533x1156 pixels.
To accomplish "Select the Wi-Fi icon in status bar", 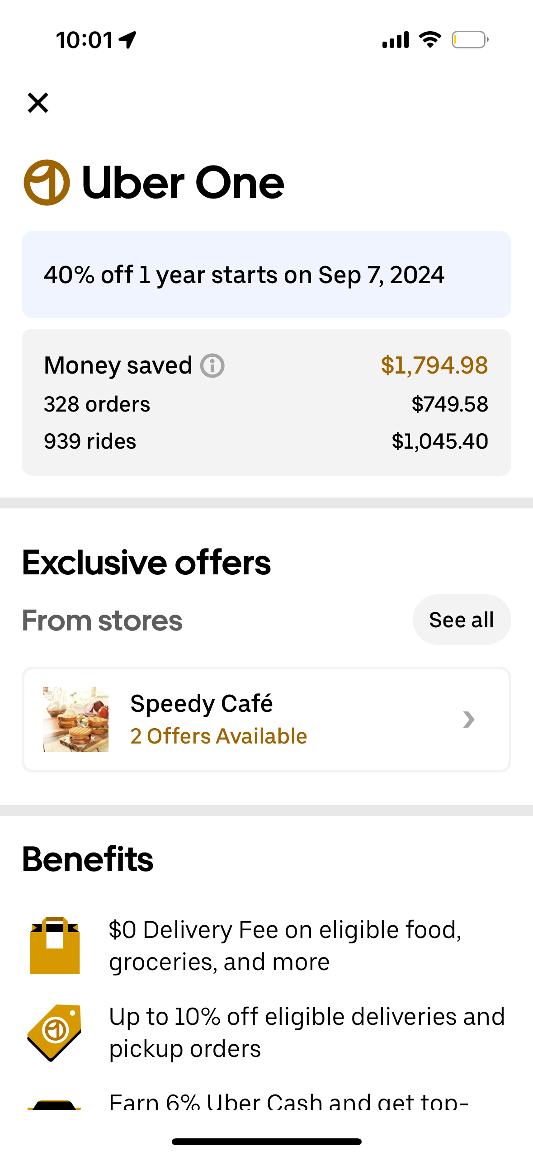I will tap(429, 39).
